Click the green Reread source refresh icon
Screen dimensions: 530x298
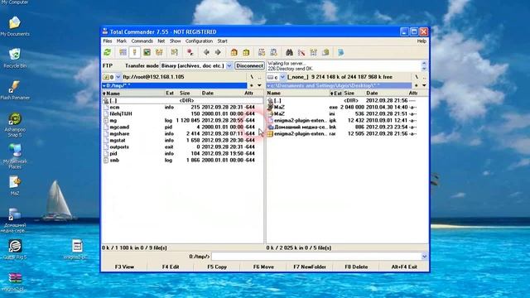pyautogui.click(x=108, y=52)
